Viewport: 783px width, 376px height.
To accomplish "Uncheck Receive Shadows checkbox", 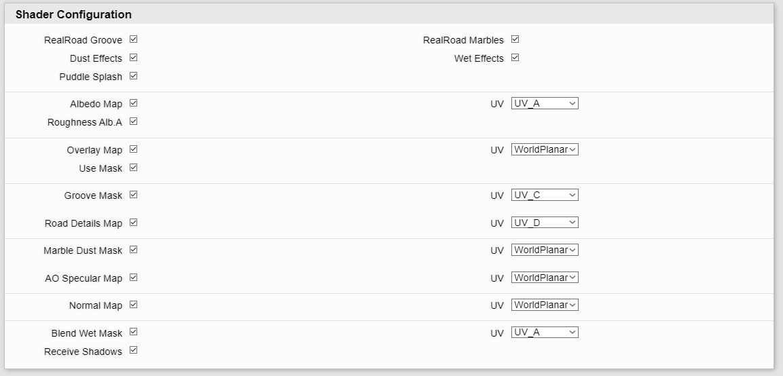I will coord(133,350).
